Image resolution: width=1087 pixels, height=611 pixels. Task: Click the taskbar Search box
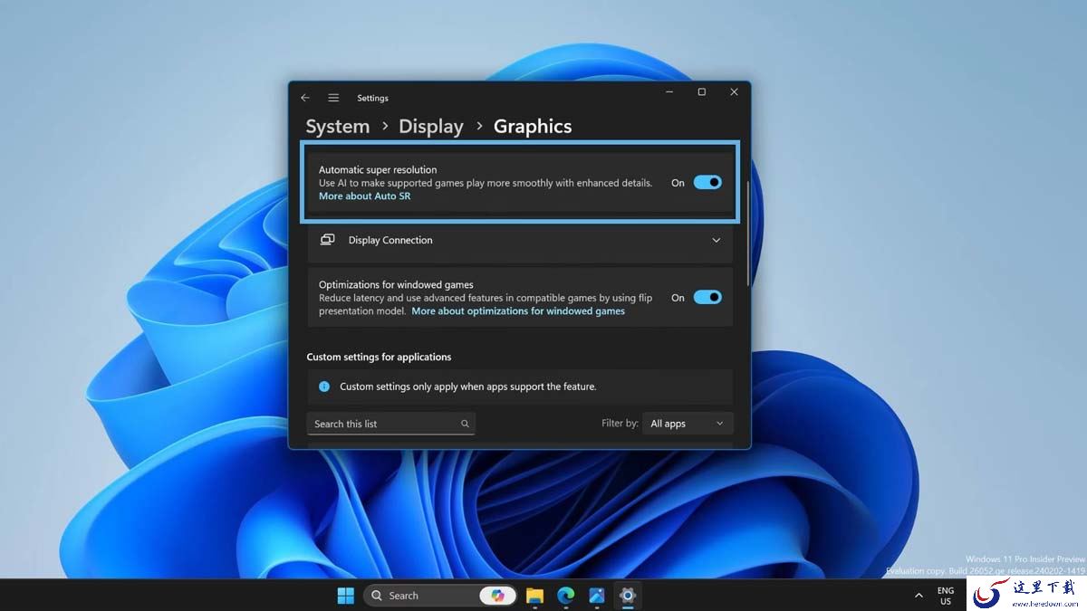tap(439, 596)
